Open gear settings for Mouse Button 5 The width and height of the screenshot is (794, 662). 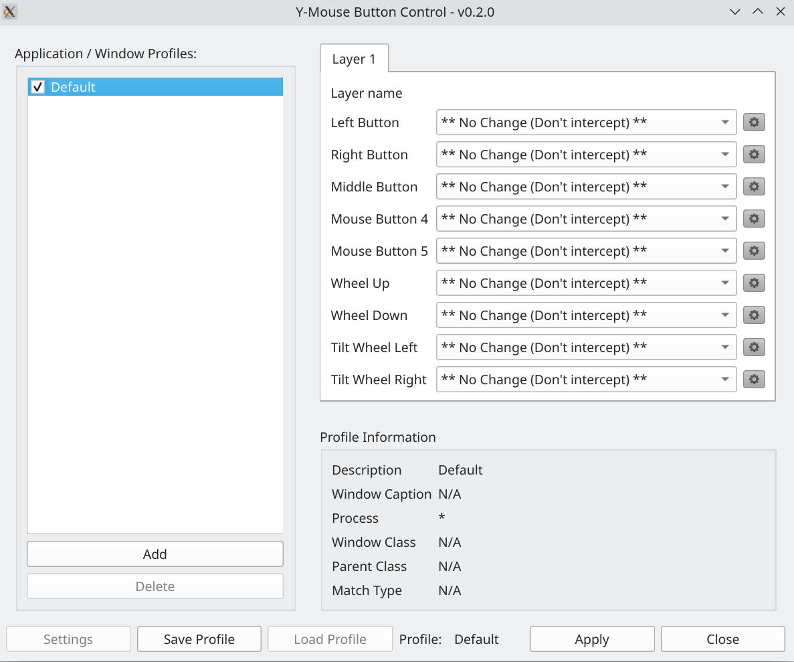click(754, 250)
